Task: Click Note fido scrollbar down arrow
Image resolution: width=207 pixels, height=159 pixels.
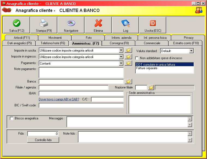Action: tap(190, 140)
